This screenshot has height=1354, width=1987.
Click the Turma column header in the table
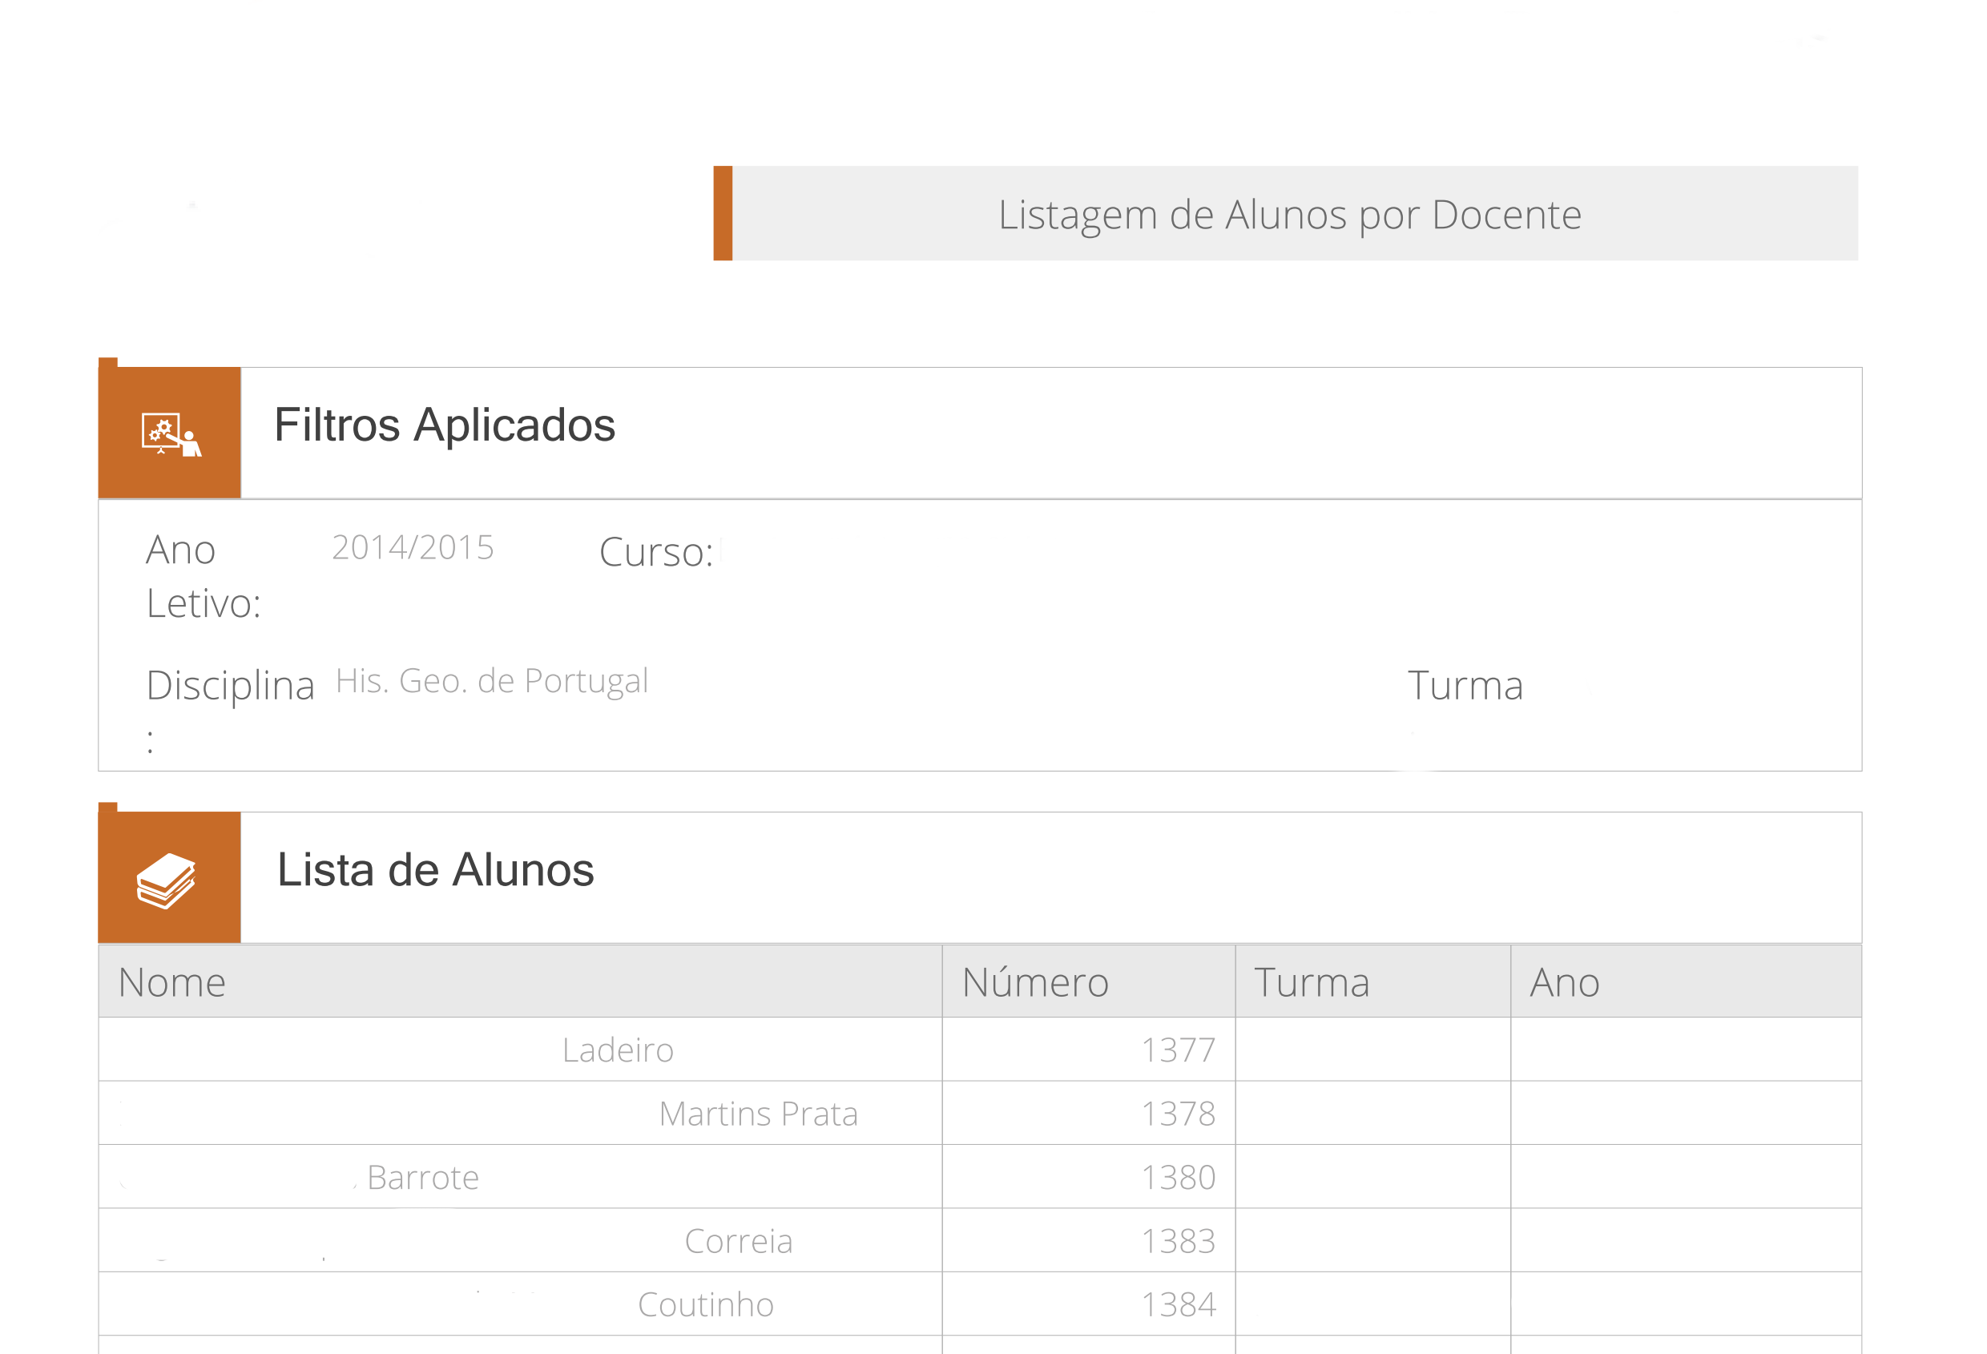pyautogui.click(x=1311, y=983)
